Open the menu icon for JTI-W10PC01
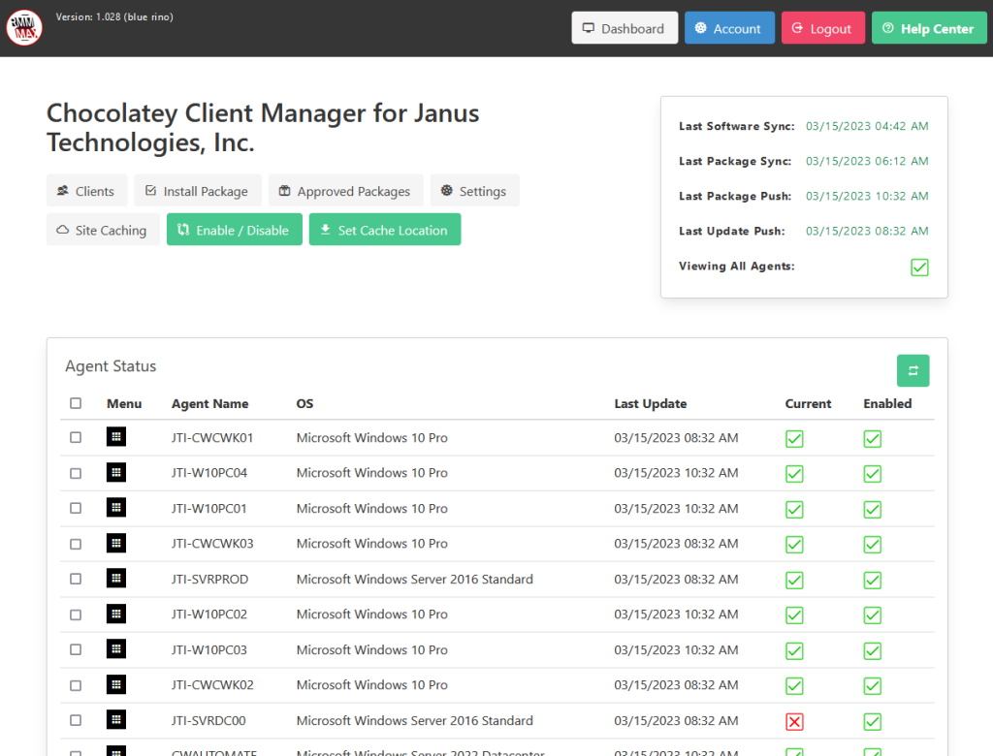Image resolution: width=993 pixels, height=756 pixels. [x=116, y=508]
